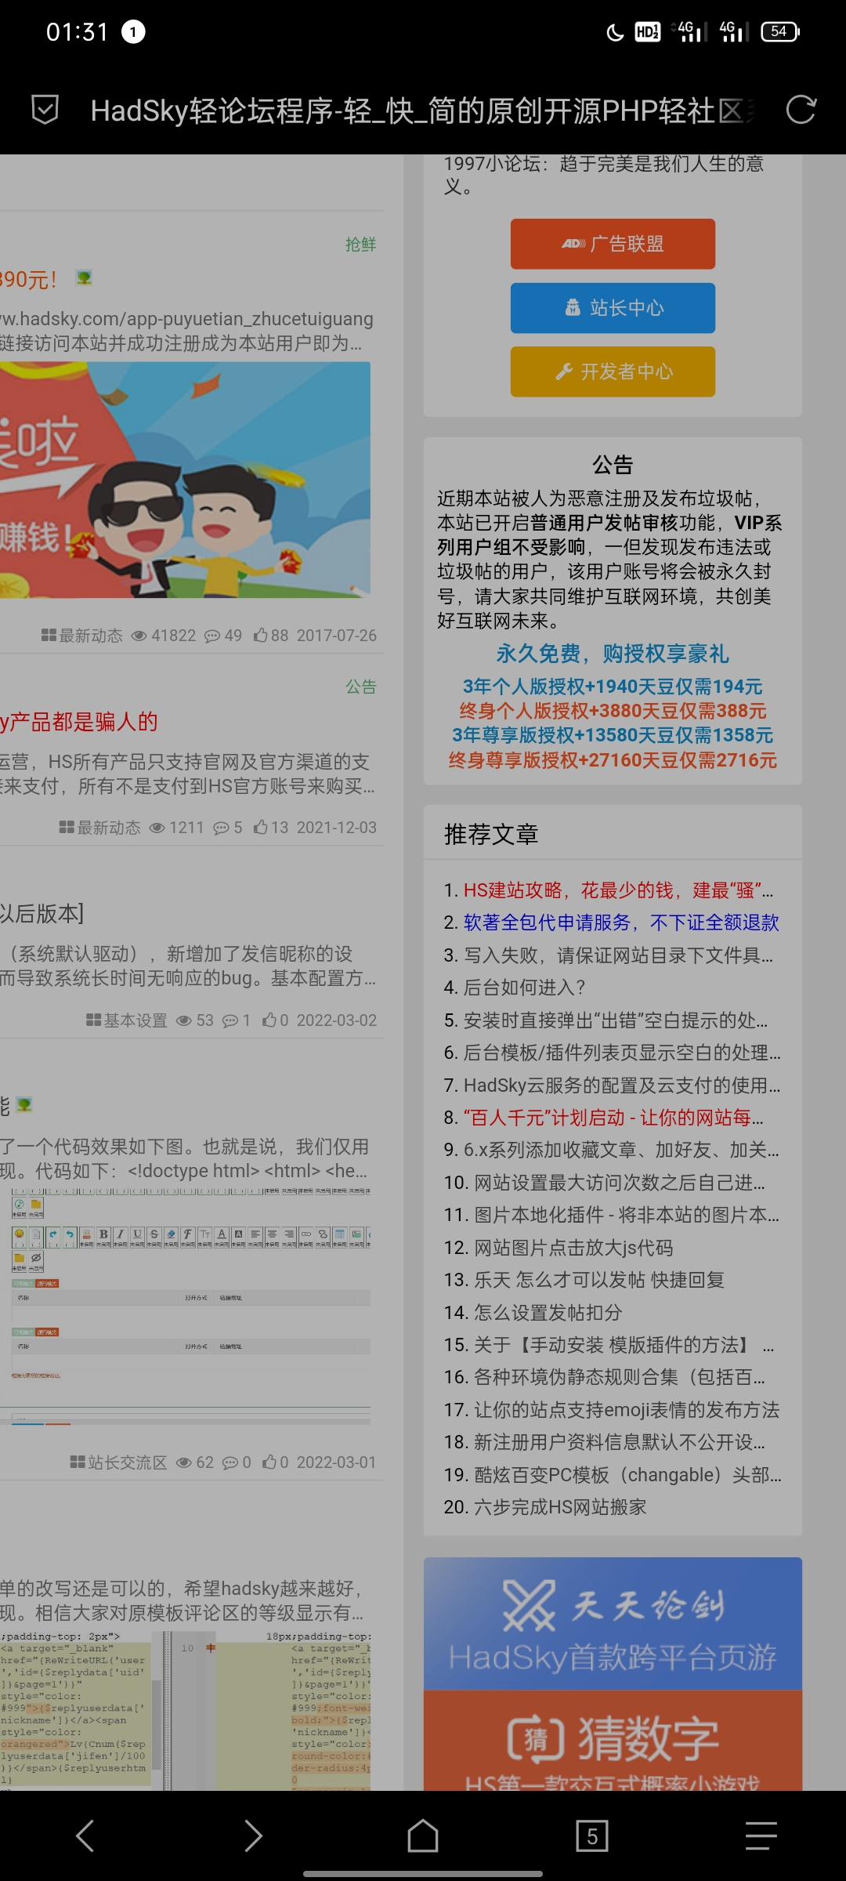
Task: Open the code diff screenshot thumbnail
Action: [x=185, y=1710]
